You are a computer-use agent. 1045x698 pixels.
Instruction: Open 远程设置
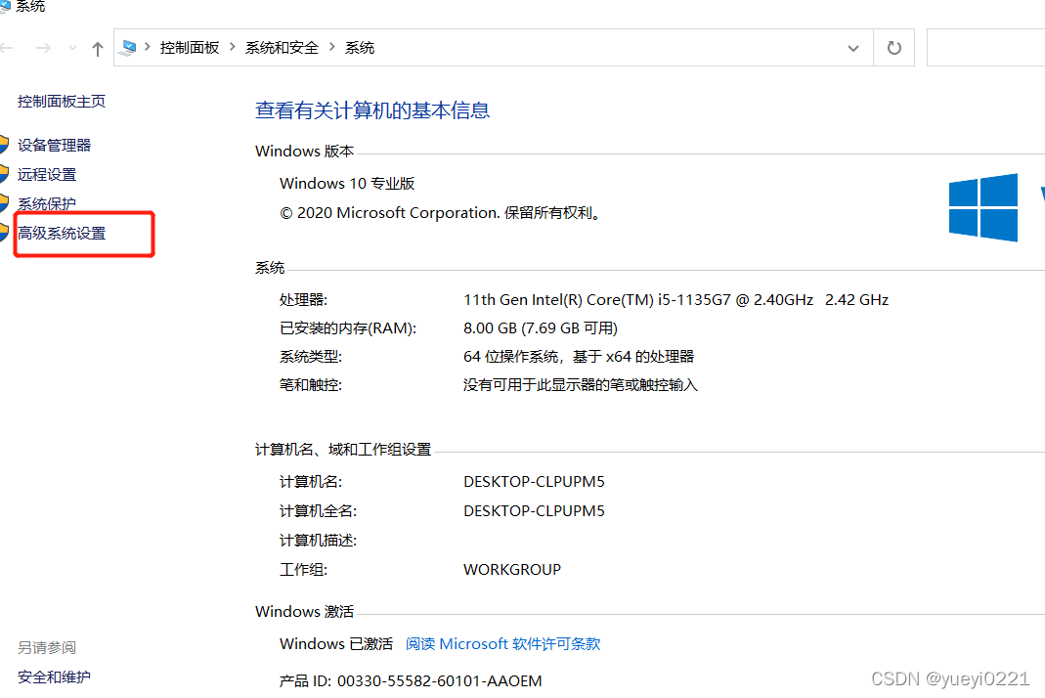(x=47, y=175)
